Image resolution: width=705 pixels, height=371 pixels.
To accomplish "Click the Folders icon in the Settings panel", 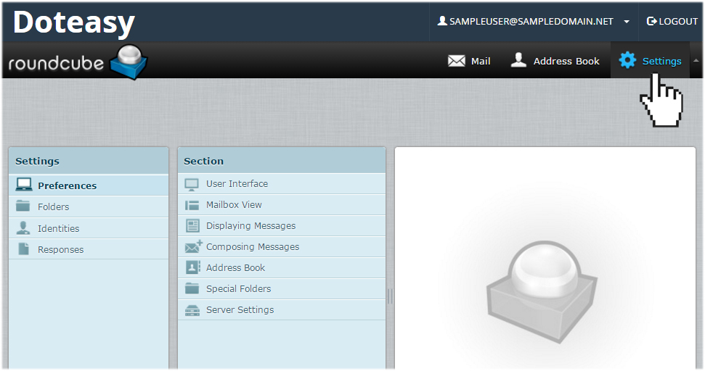I will tap(23, 206).
